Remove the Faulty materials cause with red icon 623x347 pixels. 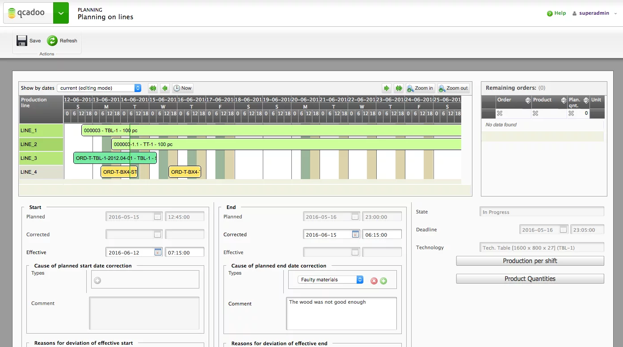374,281
